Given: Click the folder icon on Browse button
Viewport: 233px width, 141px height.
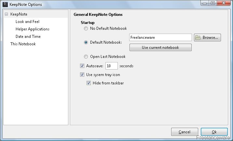Looking at the screenshot, I should point(198,38).
